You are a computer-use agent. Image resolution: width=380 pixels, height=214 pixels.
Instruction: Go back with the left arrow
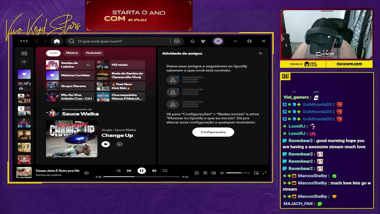point(37,41)
